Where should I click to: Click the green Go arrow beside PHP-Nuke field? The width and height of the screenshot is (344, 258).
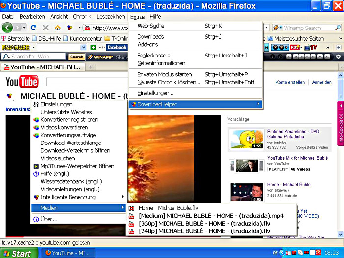93,47
